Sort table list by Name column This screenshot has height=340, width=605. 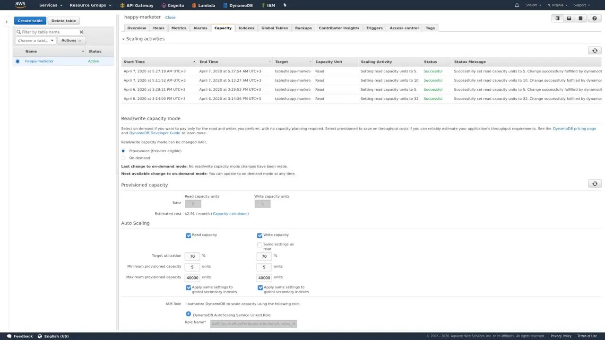coord(54,52)
